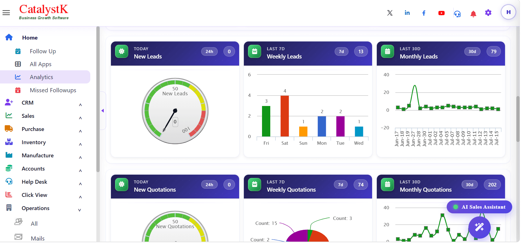This screenshot has width=521, height=243.
Task: Click the main page vertical scrollbar
Action: click(x=518, y=119)
